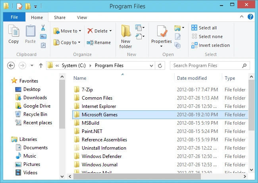Select the Libraries node
Image resolution: width=258 pixels, height=183 pixels.
pyautogui.click(x=24, y=139)
